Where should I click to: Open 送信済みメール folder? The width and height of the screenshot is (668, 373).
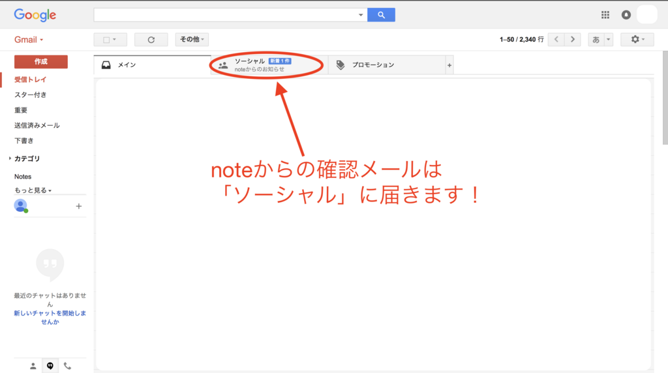(37, 125)
